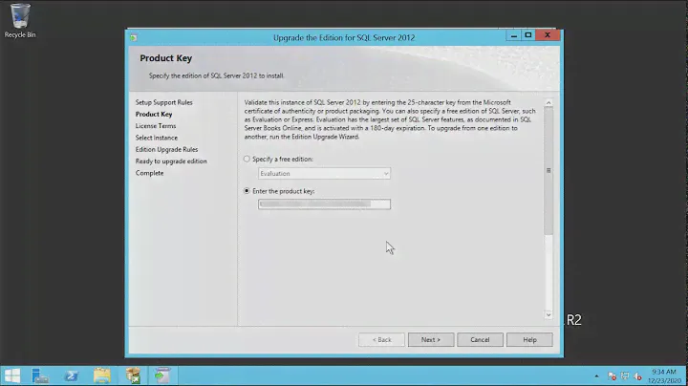Launch PowerShell from the taskbar
Screen dimensions: 688x386
[72, 375]
